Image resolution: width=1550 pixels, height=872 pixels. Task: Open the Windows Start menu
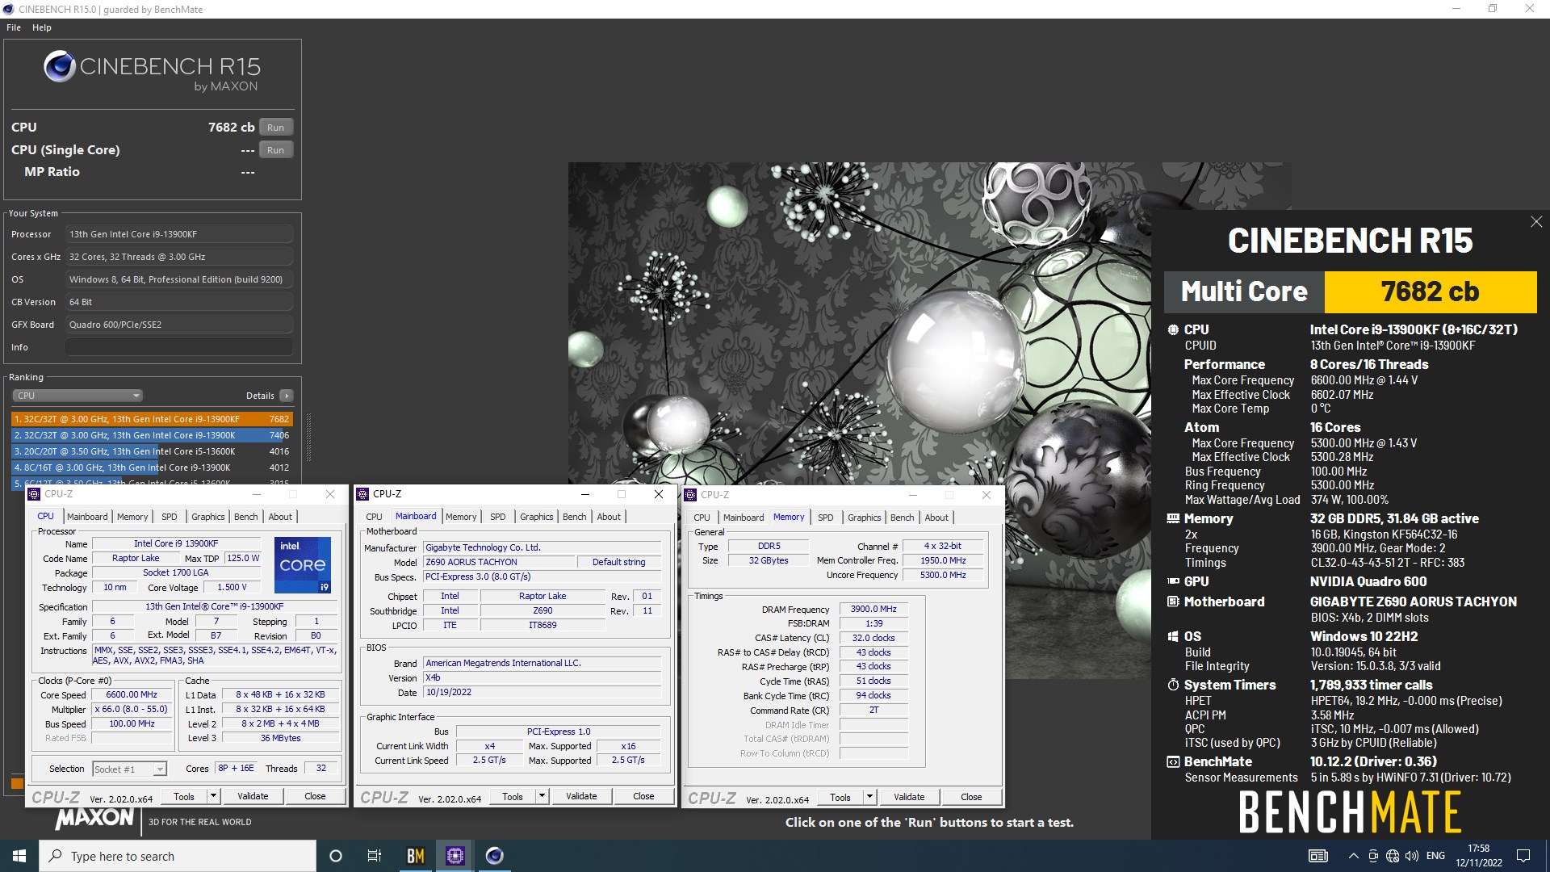coord(19,856)
